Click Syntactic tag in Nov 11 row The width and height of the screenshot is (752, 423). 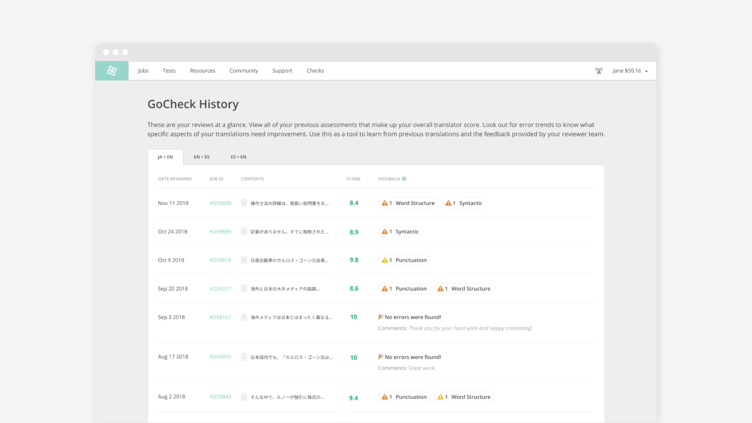464,203
